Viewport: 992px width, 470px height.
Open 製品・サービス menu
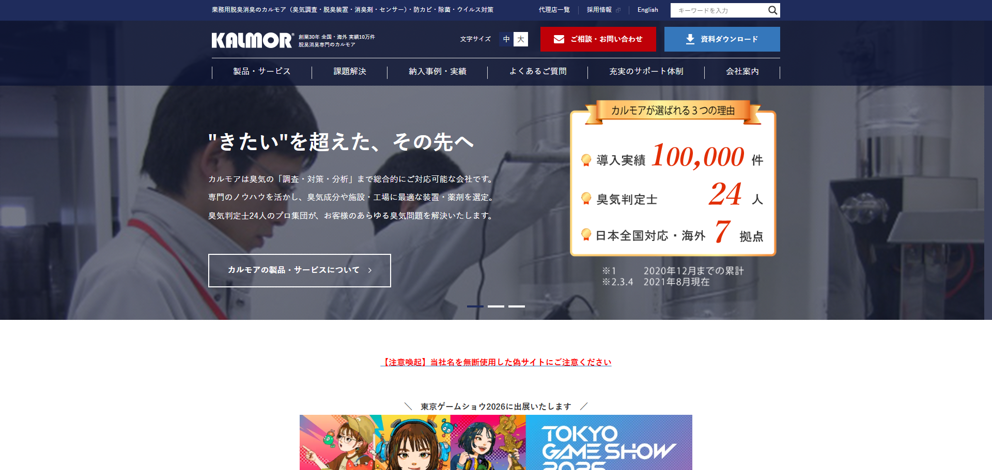(x=262, y=71)
